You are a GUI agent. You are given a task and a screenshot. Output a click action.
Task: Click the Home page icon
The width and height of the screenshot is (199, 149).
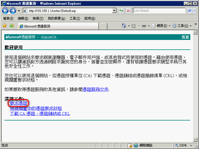pos(124,26)
